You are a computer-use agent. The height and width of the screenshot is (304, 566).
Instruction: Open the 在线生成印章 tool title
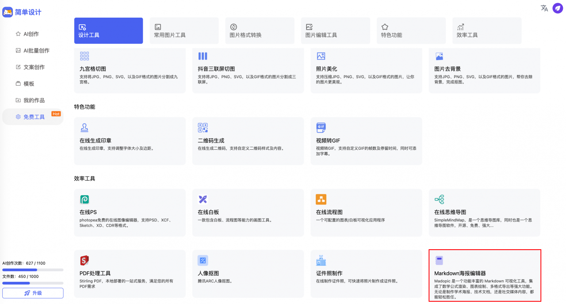click(x=96, y=141)
